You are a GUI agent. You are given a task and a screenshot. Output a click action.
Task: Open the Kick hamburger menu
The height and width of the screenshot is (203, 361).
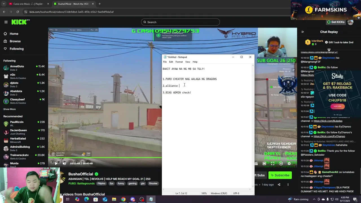(x=6, y=22)
